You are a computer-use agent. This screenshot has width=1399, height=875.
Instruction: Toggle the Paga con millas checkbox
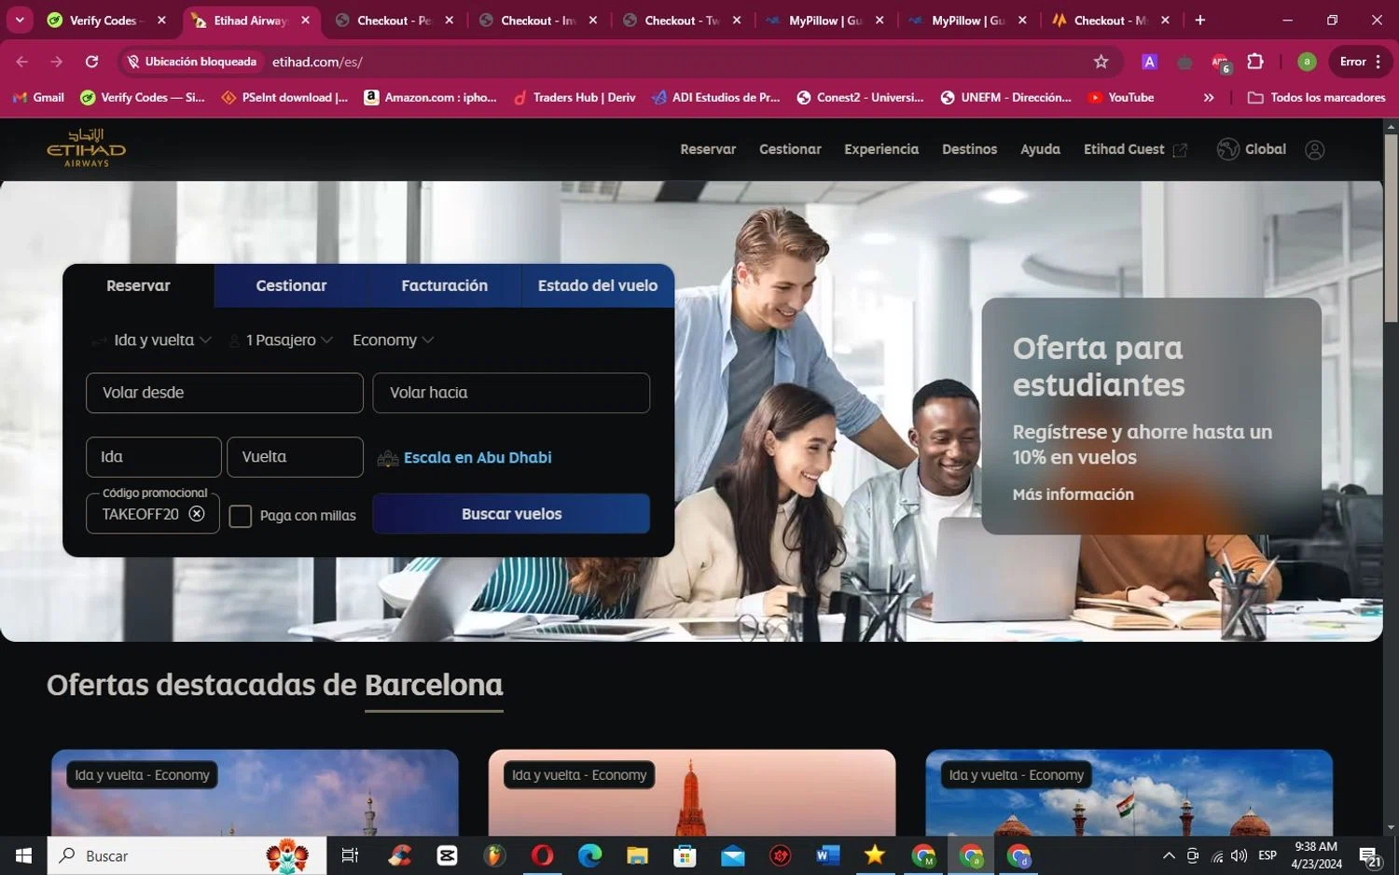pos(240,516)
